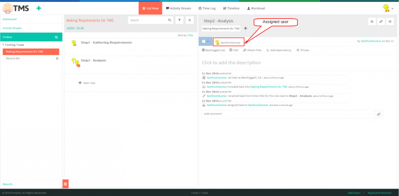Click New Task button

(87, 83)
